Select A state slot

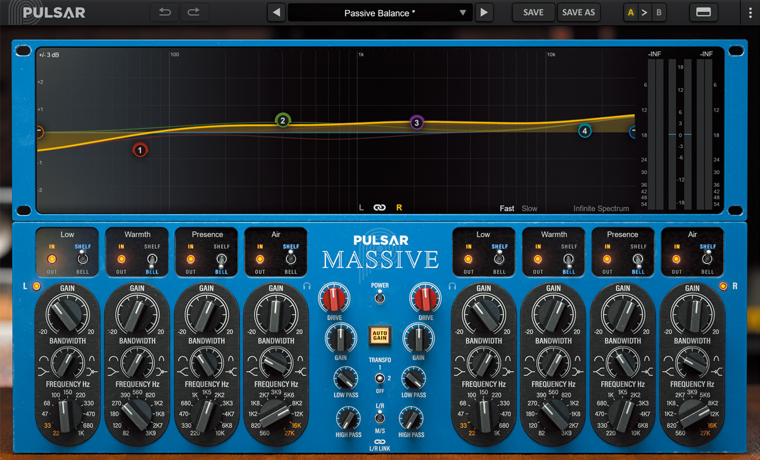630,12
